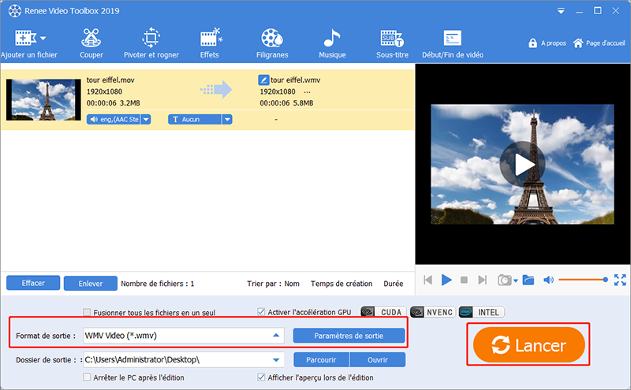Expand the Format de sortie dropdown
631x390 pixels.
(276, 336)
